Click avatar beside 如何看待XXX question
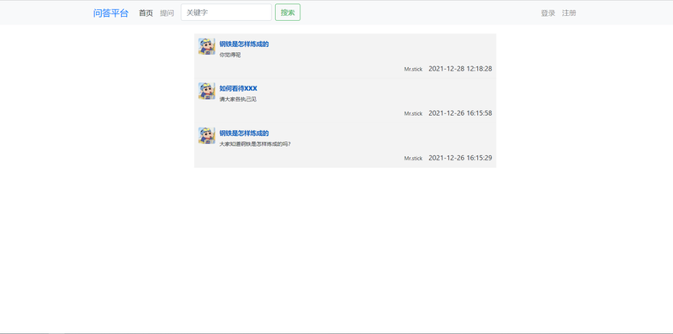The height and width of the screenshot is (334, 673). click(x=207, y=91)
